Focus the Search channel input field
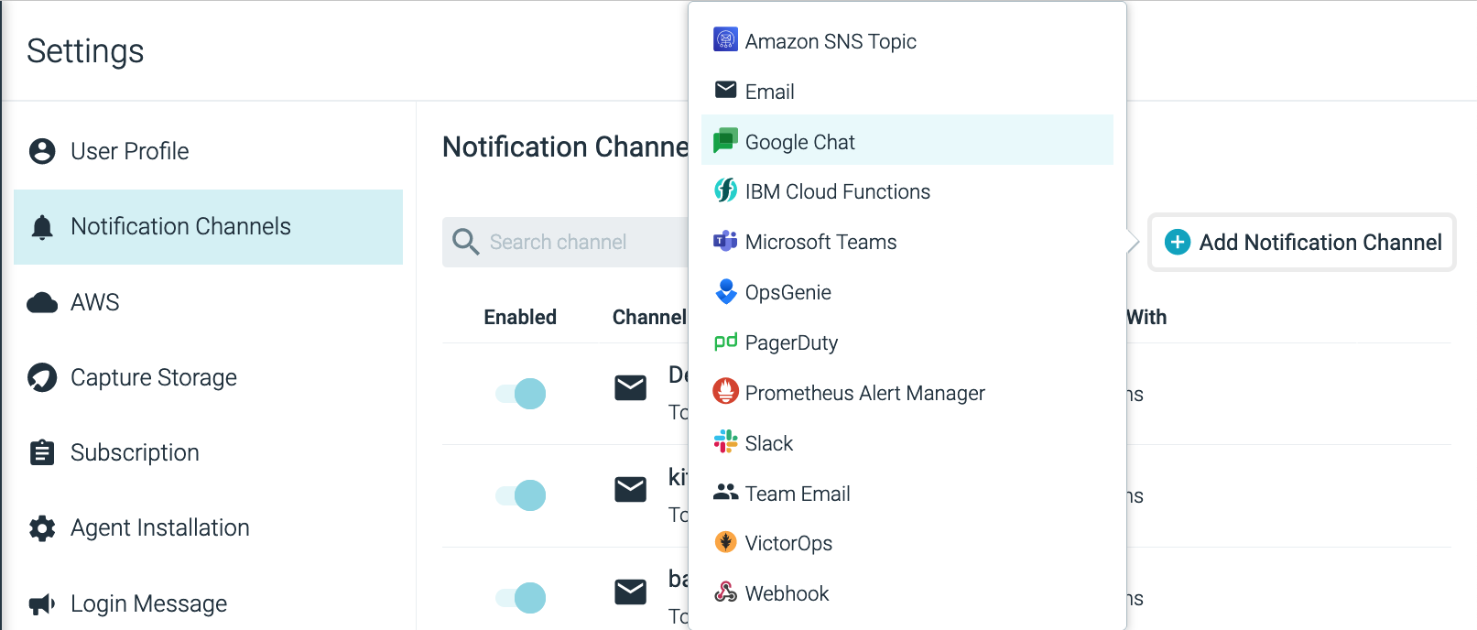Screen dimensions: 1477x630 point(566,242)
